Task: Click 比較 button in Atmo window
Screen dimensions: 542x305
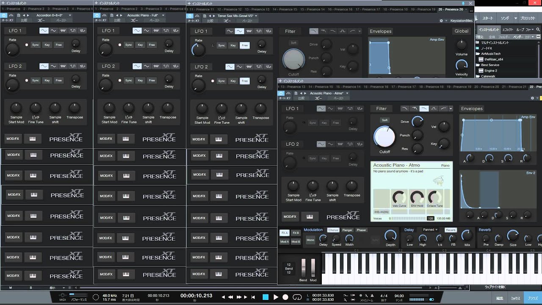Action: pyautogui.click(x=301, y=98)
